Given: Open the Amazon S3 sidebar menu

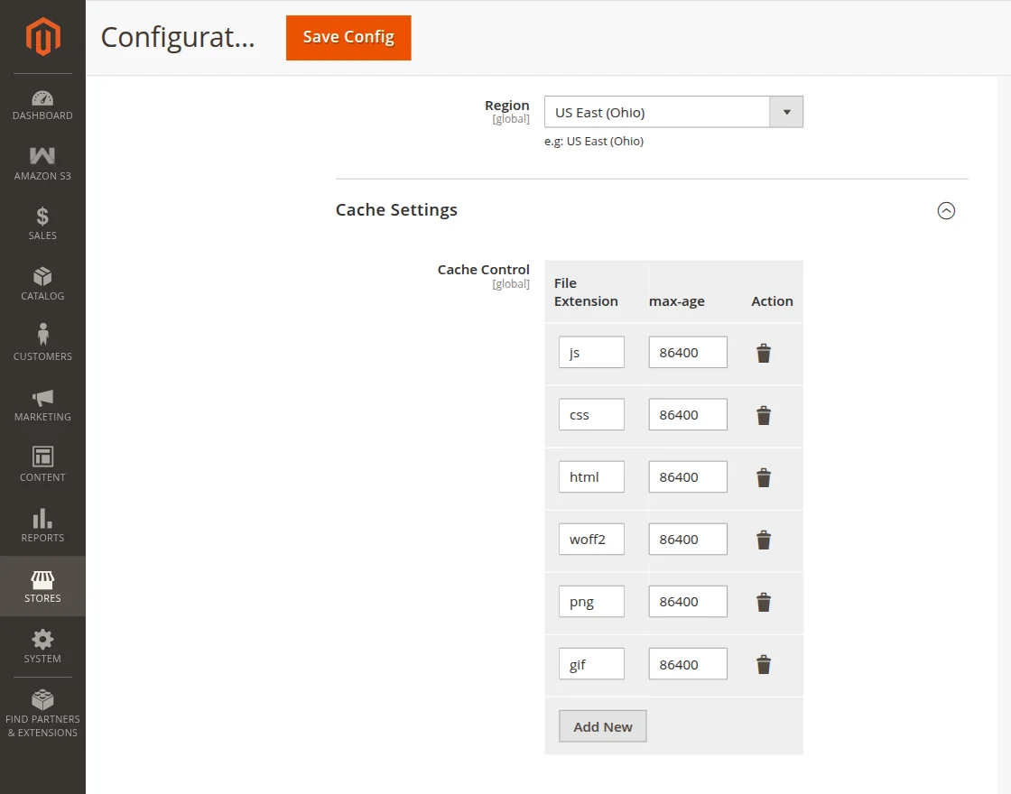Looking at the screenshot, I should pos(42,163).
